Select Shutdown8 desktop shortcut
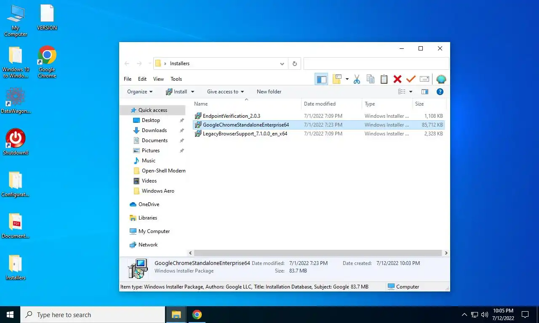 16,142
